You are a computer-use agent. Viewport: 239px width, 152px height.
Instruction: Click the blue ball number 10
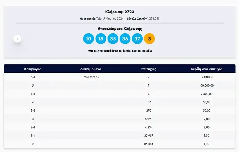click(x=88, y=39)
